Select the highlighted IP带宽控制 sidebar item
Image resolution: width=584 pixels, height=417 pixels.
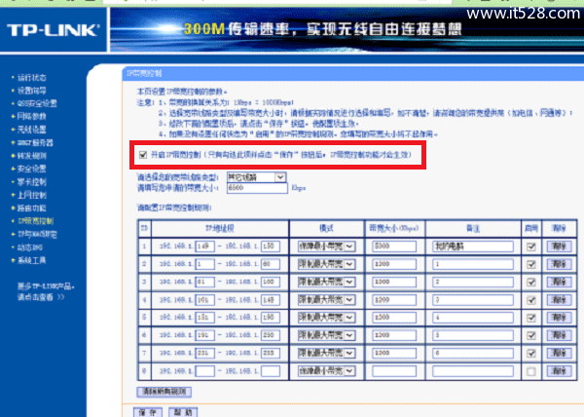[x=36, y=221]
